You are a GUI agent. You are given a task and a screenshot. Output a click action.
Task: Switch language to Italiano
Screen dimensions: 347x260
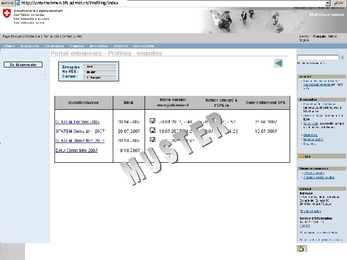[x=333, y=36]
